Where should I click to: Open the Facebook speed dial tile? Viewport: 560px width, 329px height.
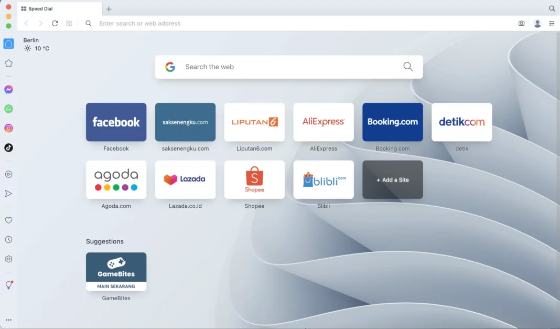(116, 122)
